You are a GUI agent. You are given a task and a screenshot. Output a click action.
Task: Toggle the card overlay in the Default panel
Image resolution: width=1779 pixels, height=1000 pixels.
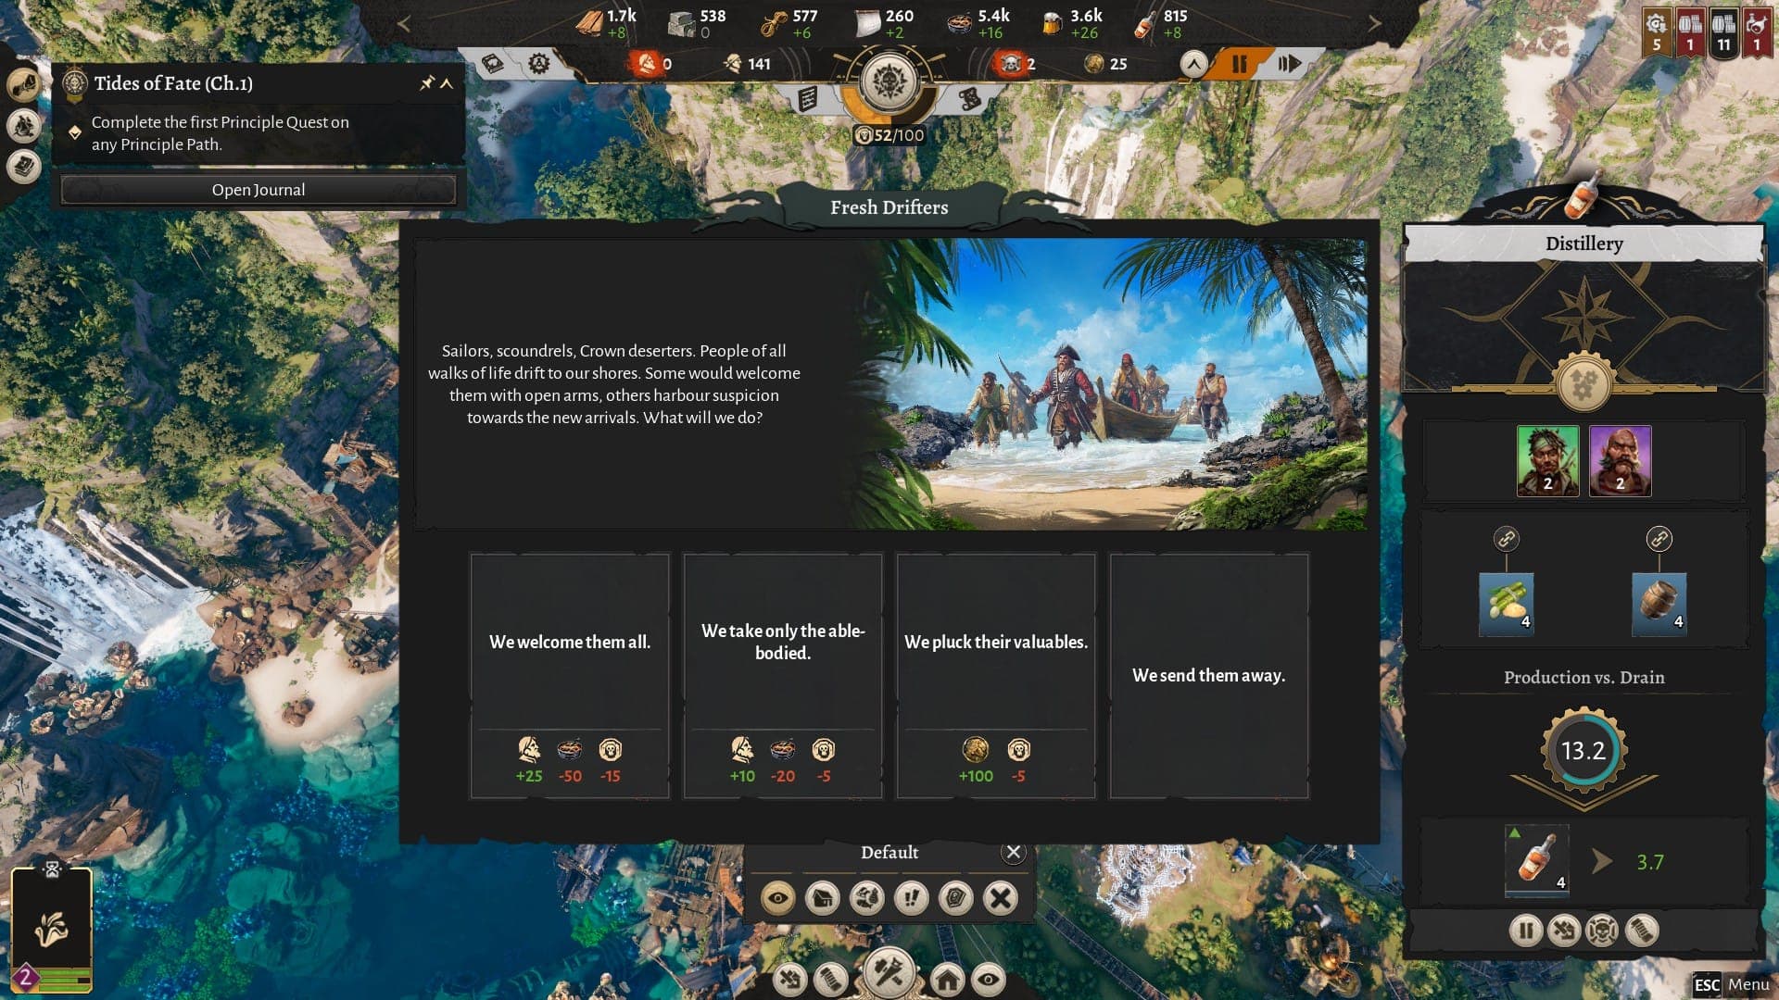(x=956, y=898)
